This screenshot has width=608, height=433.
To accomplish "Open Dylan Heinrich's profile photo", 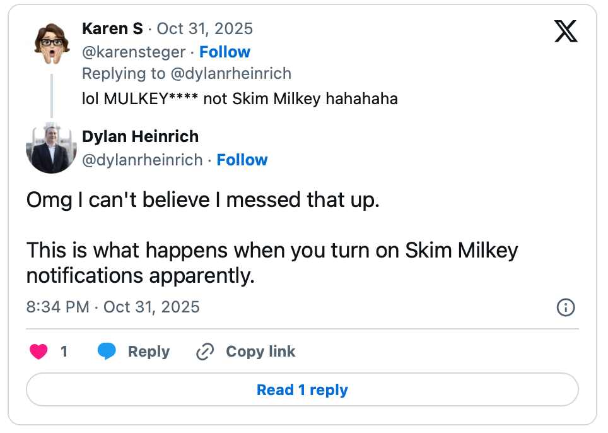I will (x=51, y=148).
